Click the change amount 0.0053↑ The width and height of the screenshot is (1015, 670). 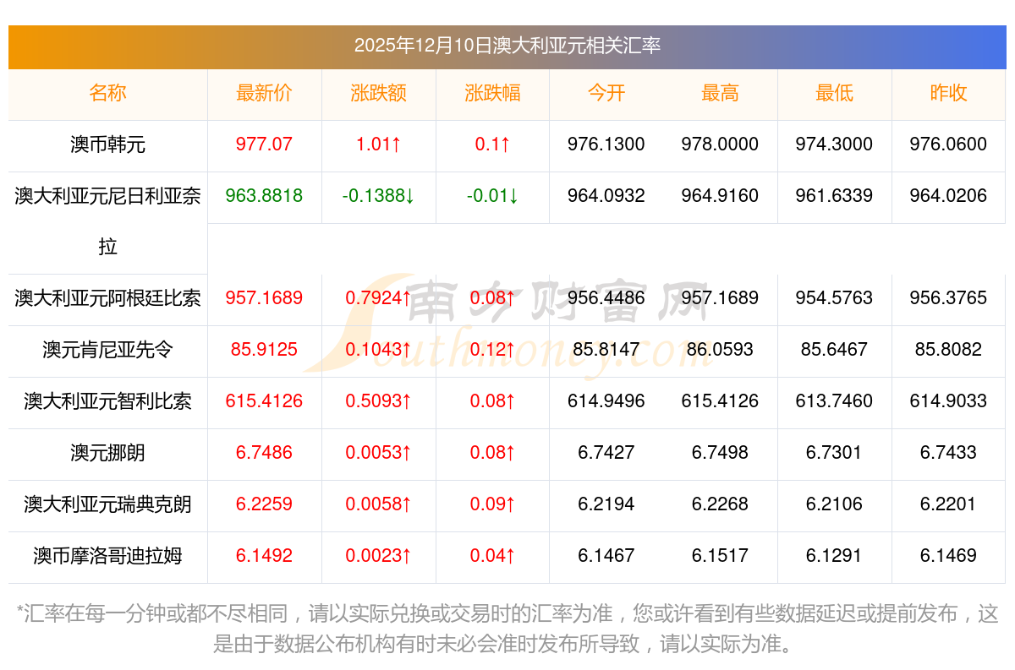point(378,453)
